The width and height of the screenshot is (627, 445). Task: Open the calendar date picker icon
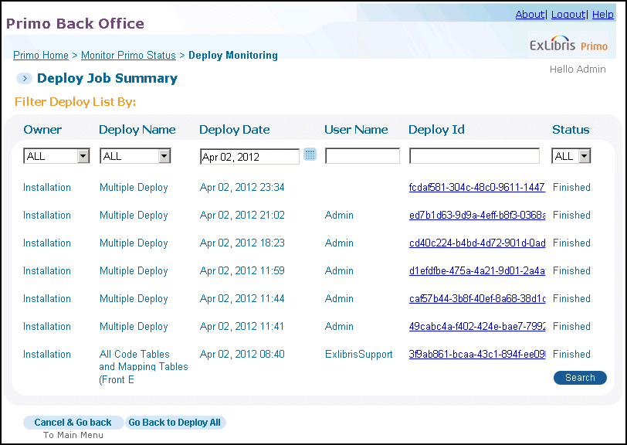click(310, 155)
